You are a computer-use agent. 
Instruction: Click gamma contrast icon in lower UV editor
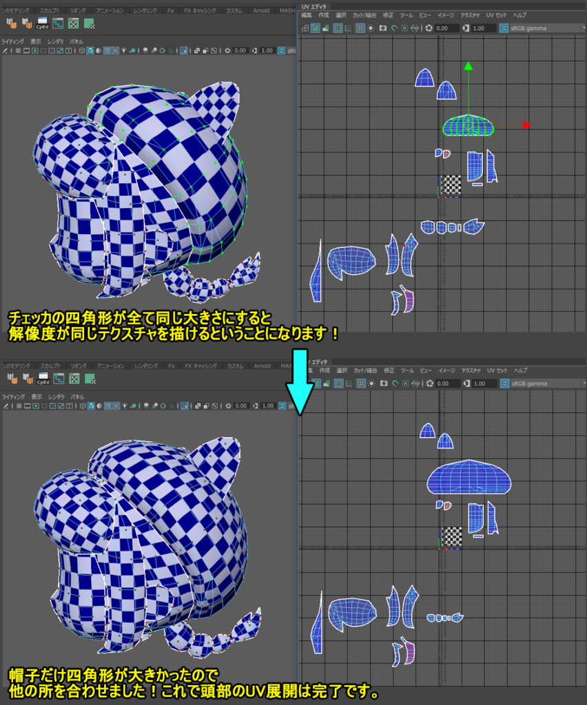(467, 383)
